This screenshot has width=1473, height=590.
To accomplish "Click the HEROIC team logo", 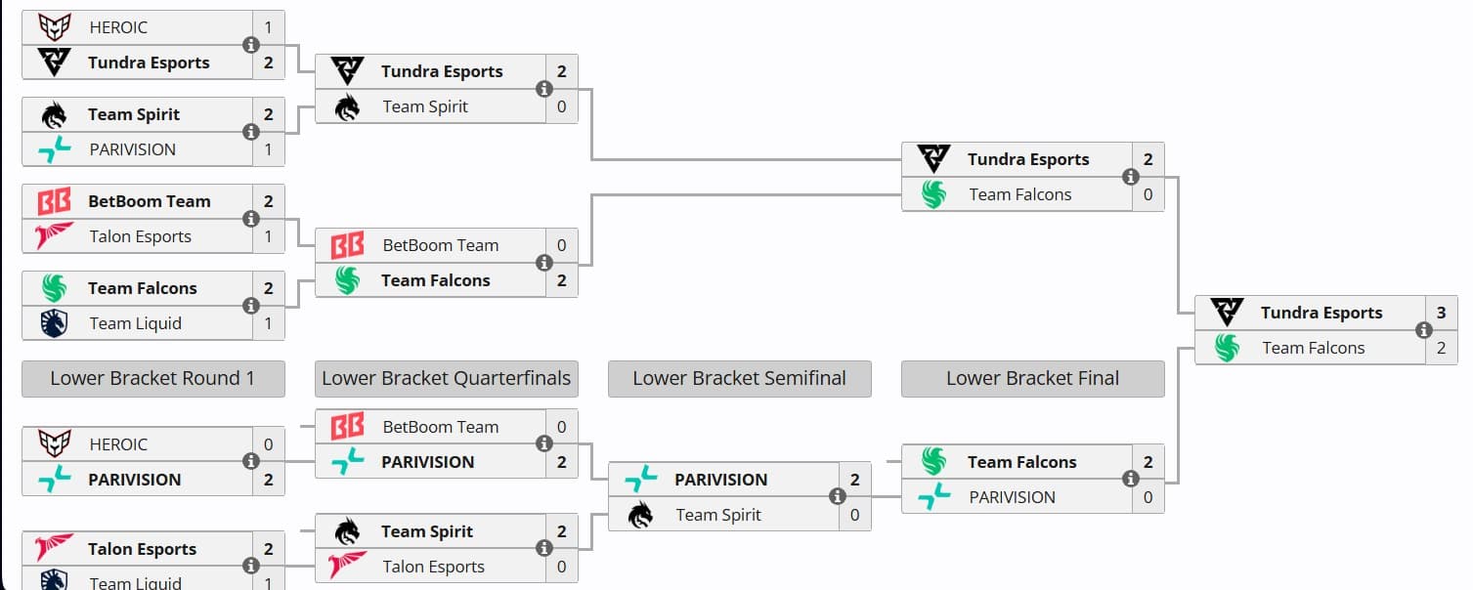I will (x=56, y=26).
